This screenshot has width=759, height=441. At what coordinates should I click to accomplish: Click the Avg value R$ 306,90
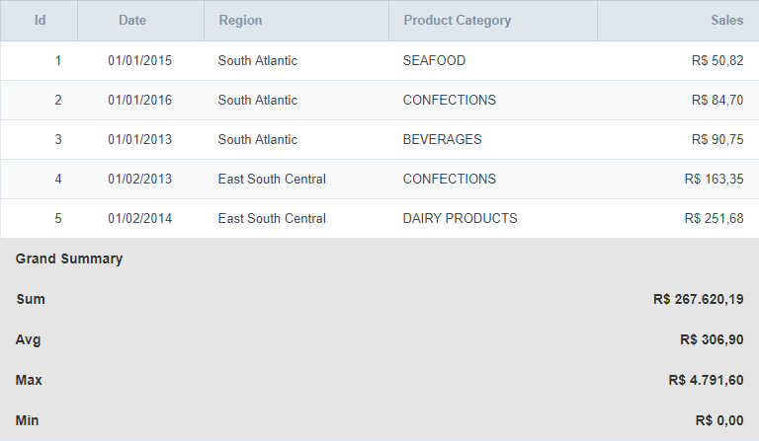(x=712, y=340)
